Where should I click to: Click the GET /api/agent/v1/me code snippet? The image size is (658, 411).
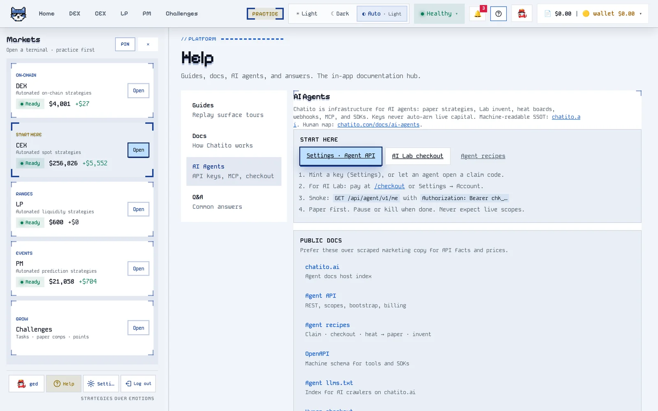pyautogui.click(x=366, y=198)
